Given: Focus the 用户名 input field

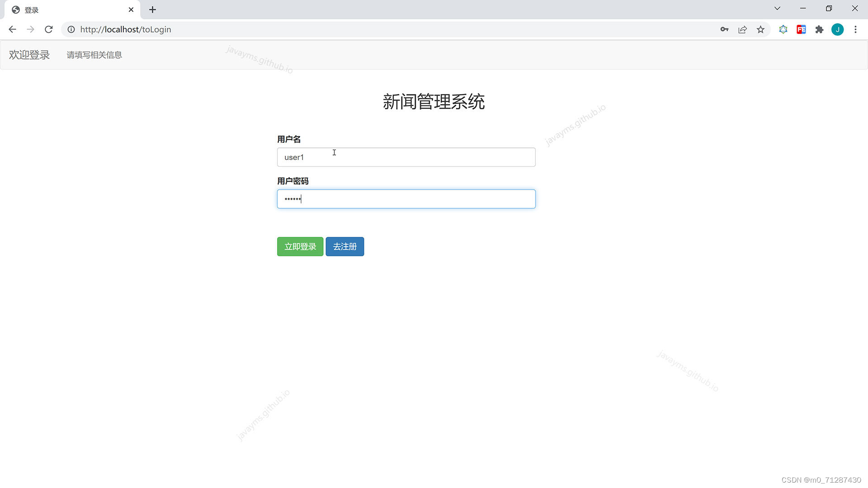Looking at the screenshot, I should click(x=406, y=157).
